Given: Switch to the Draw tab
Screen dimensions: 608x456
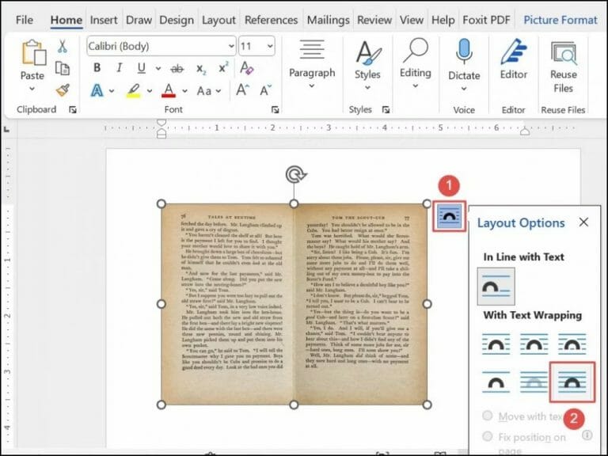Looking at the screenshot, I should [139, 20].
